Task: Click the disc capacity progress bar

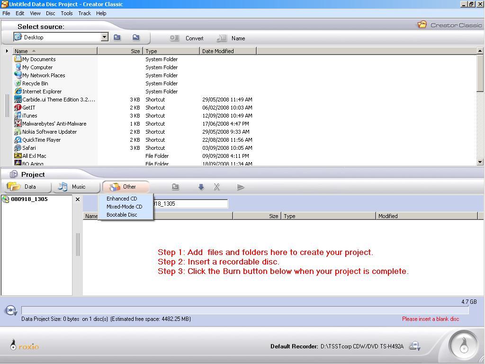Action: tap(245, 310)
